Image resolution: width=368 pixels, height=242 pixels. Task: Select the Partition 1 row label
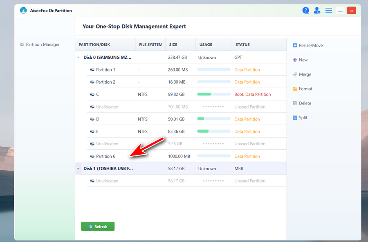(105, 70)
